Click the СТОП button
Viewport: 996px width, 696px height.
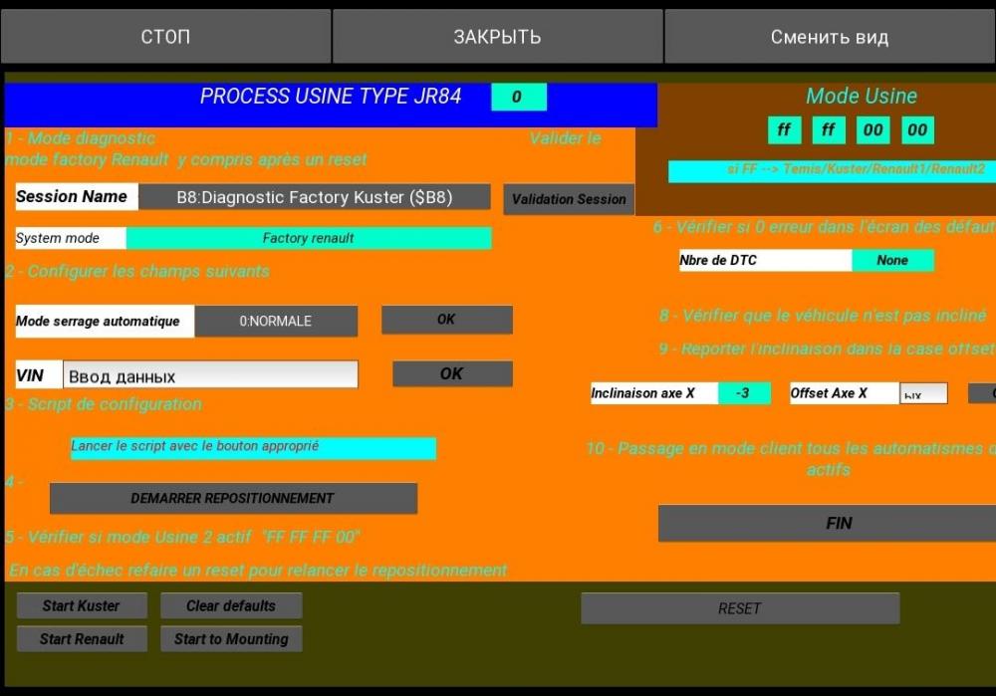tap(165, 36)
